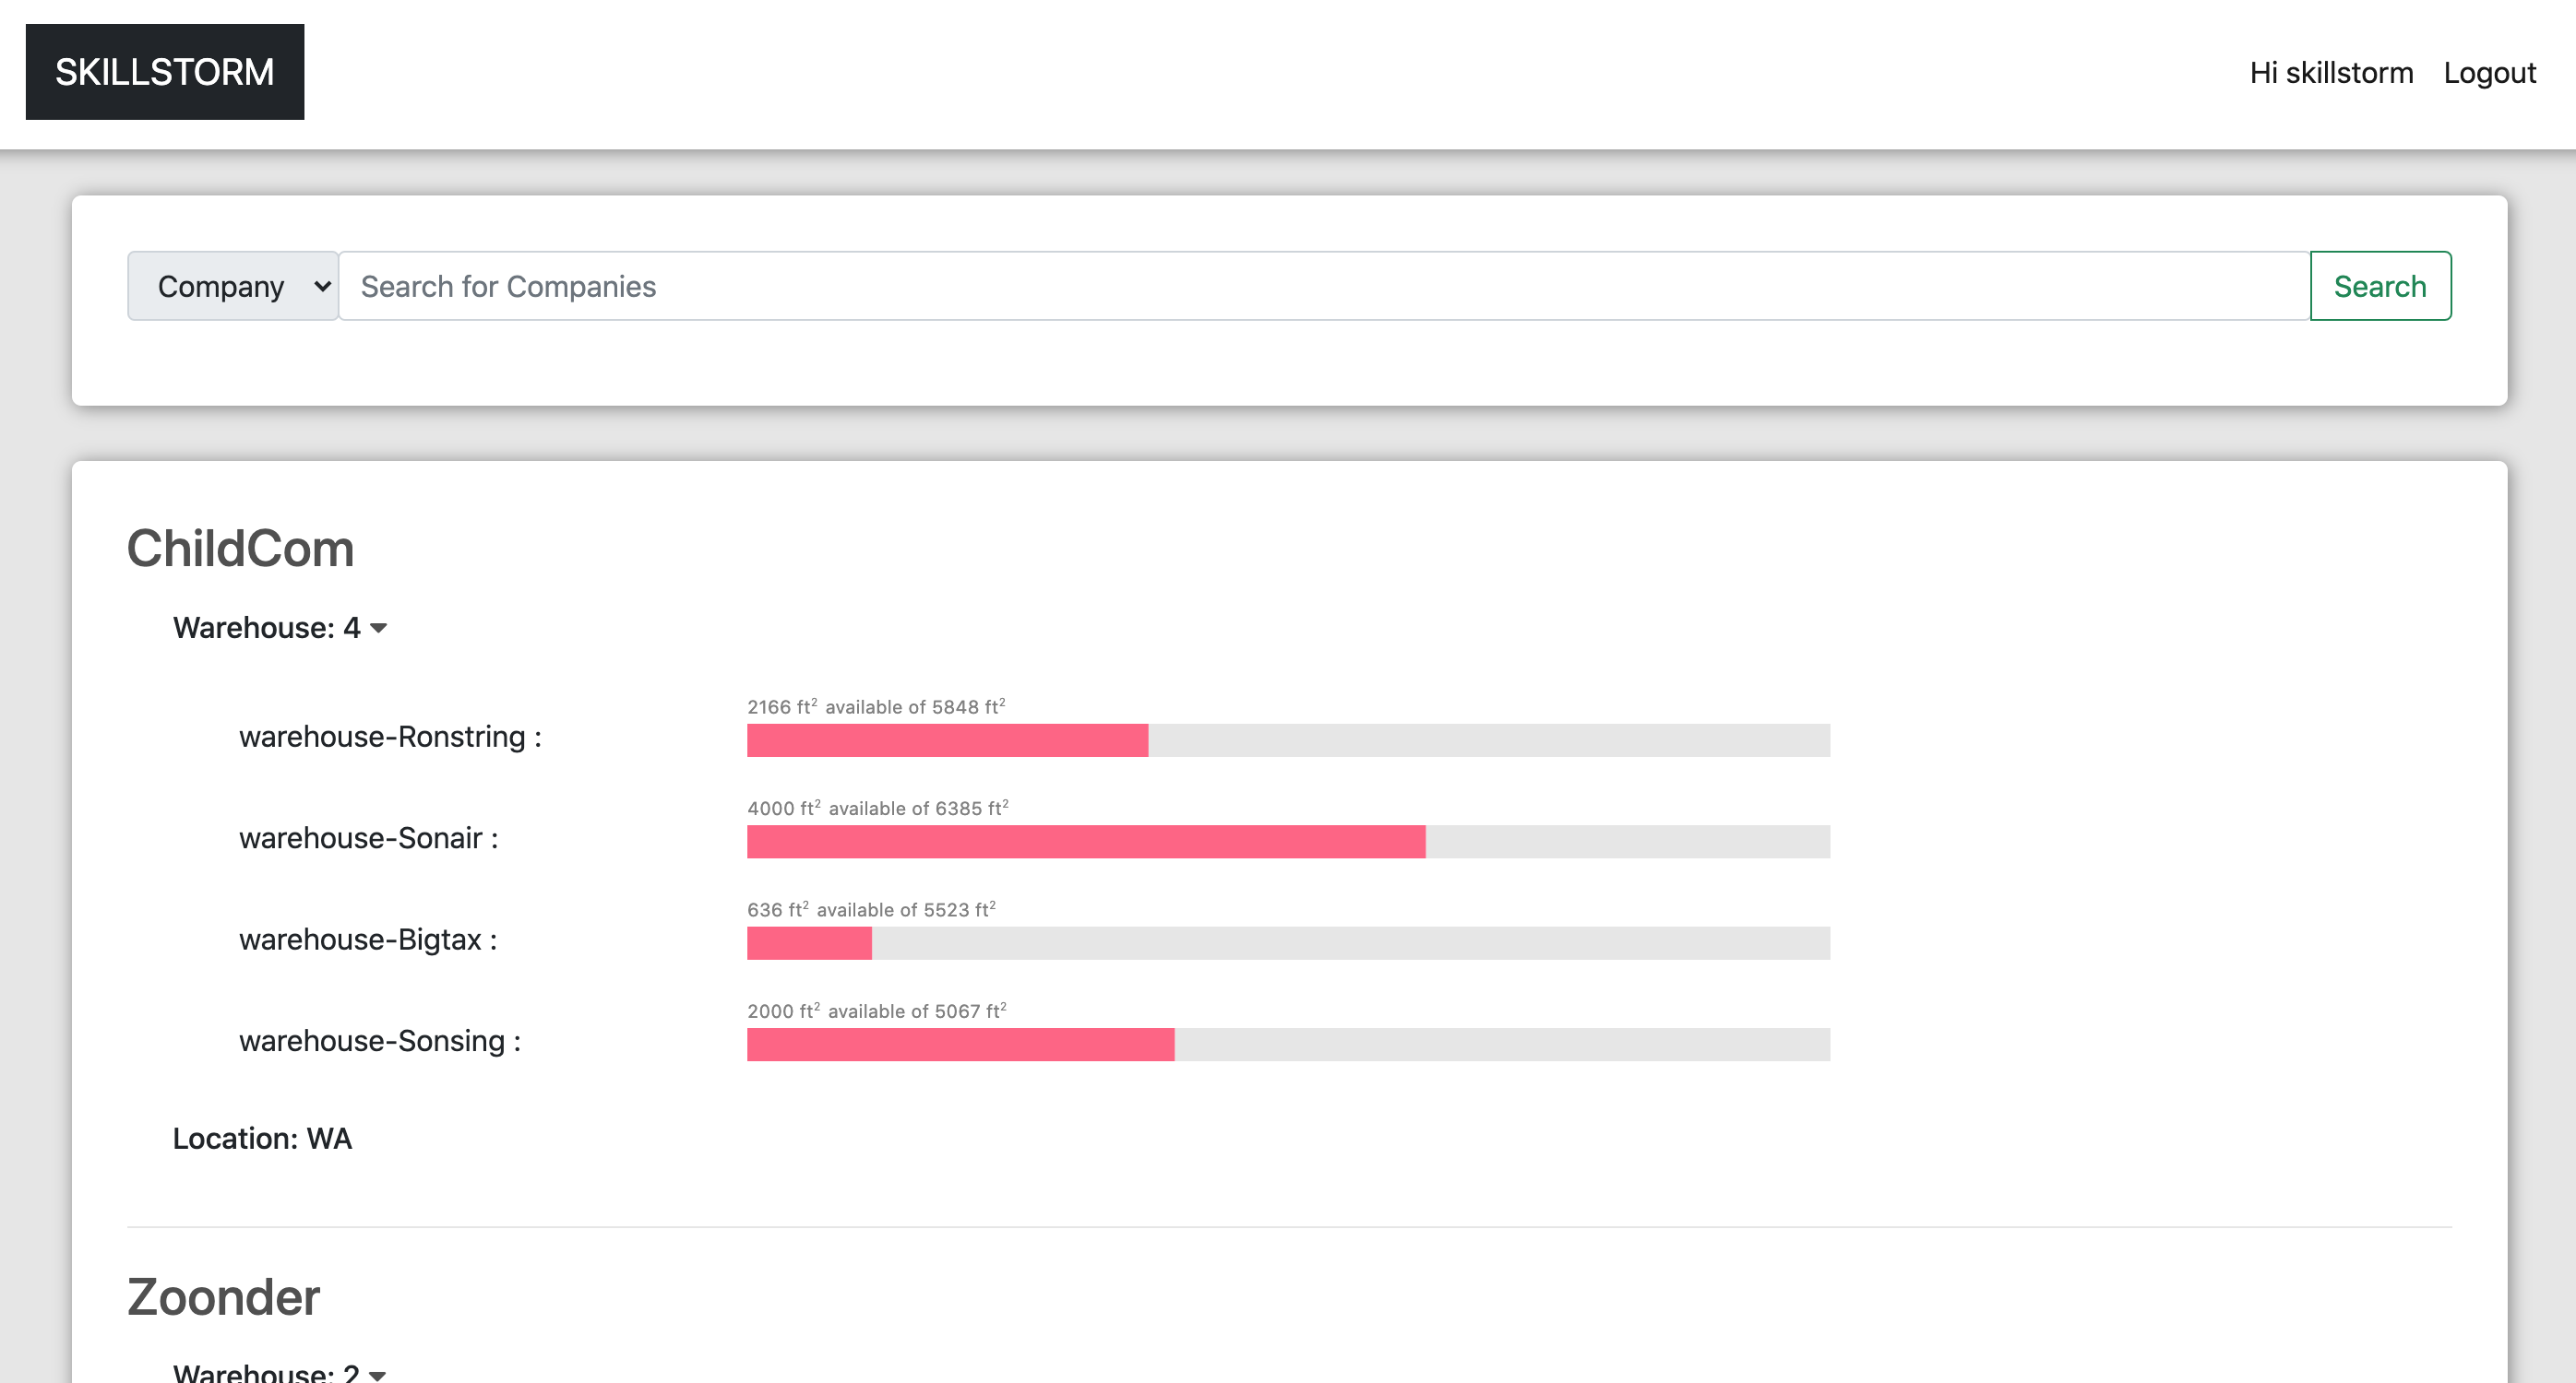
Task: Collapse the ChildCom Warehouse: 4 list
Action: 279,628
